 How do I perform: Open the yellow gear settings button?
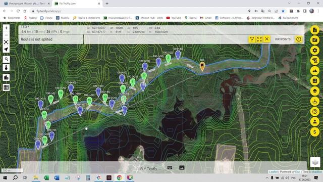(x=315, y=50)
